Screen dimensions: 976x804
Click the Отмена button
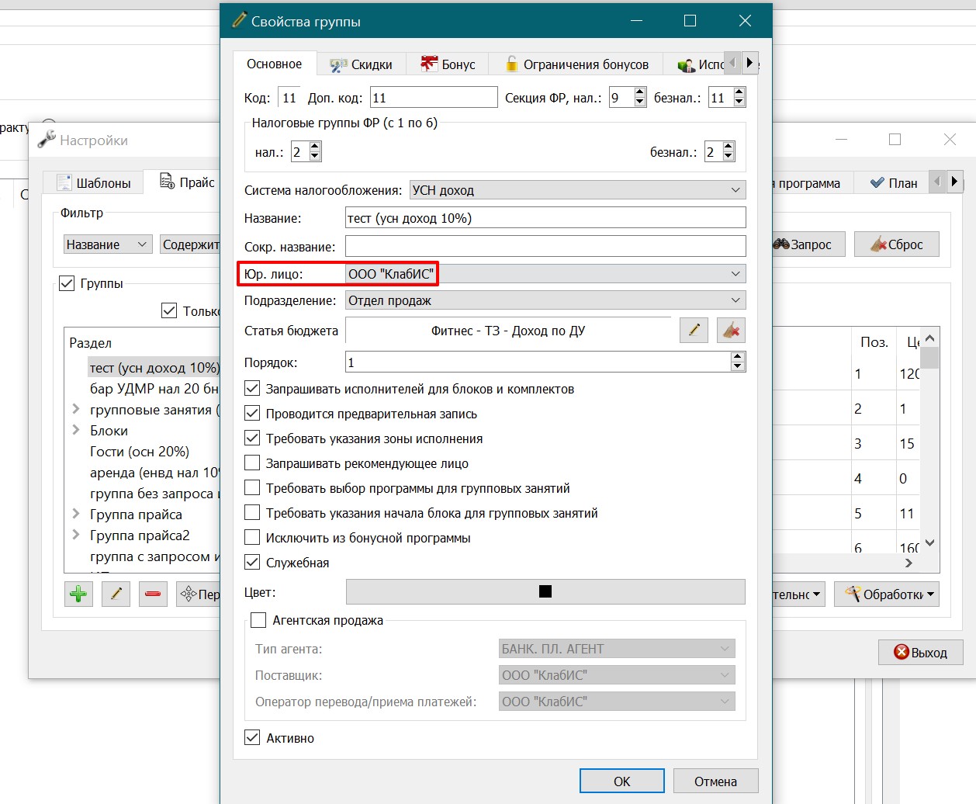[715, 781]
